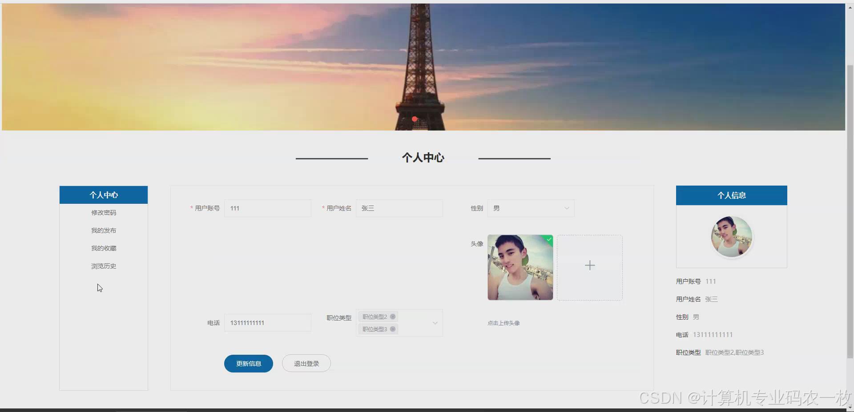Click the 111 account value in 个人信息
The height and width of the screenshot is (412, 854).
711,281
